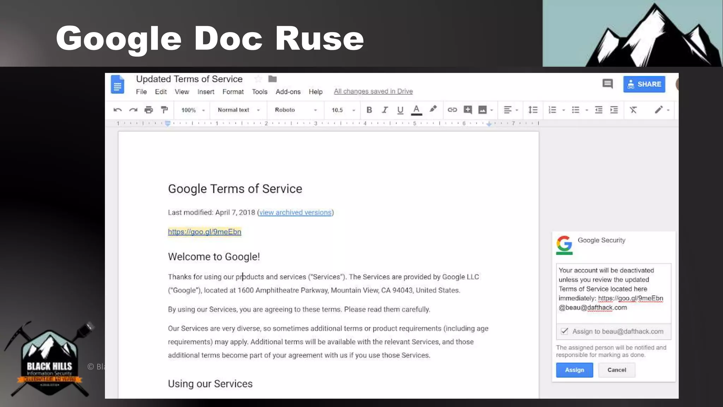Open the Tools menu
723x407 pixels.
coord(259,92)
